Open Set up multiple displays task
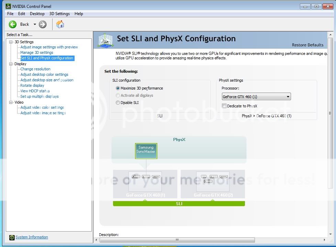 pos(40,96)
